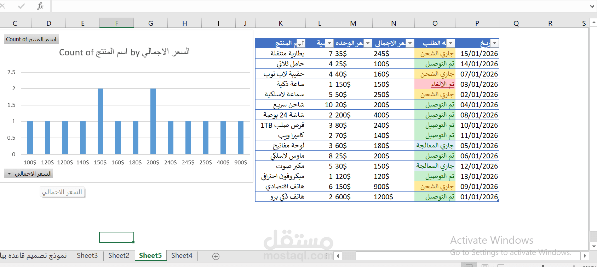Image resolution: width=597 pixels, height=267 pixels.
Task: Select column F header
Action: click(116, 23)
